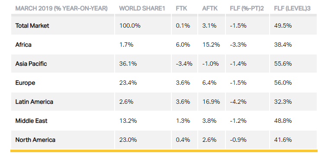This screenshot has height=160, width=328.
Task: Click the FTK column header
Action: (181, 9)
